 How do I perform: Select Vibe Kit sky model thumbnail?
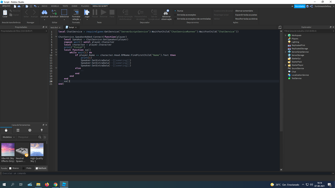click(8, 150)
